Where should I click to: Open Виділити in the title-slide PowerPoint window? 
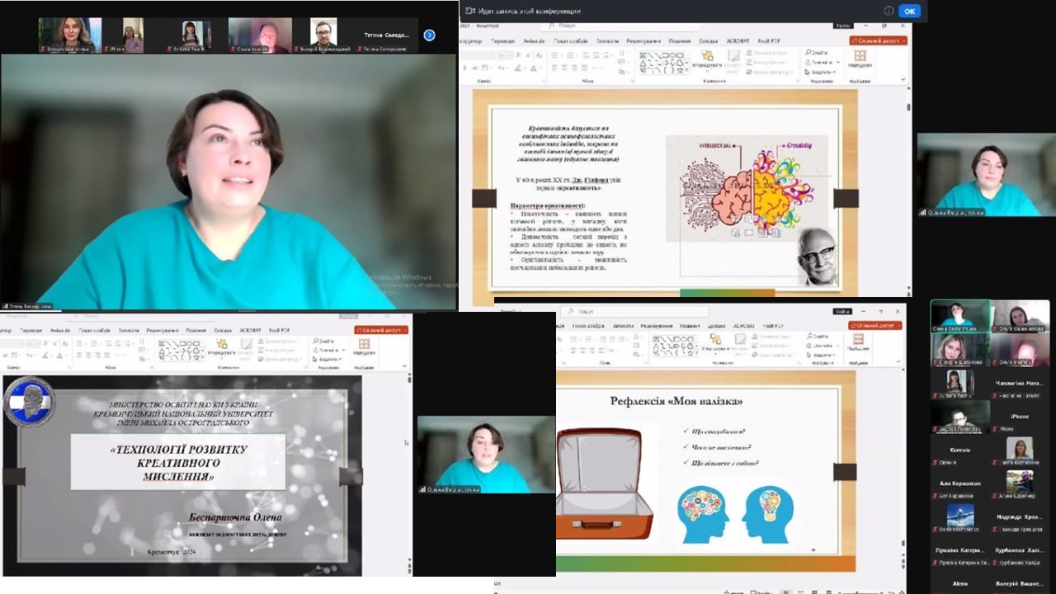[328, 359]
